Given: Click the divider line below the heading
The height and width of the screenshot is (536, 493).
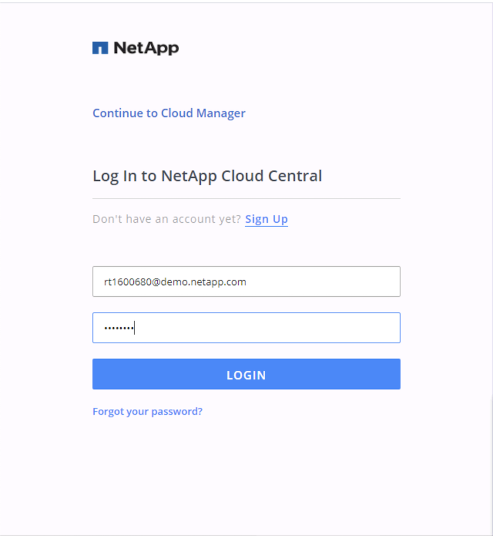Looking at the screenshot, I should point(246,199).
